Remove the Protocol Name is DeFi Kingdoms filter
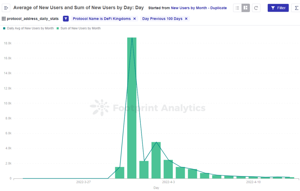The width and height of the screenshot is (300, 191). 134,19
